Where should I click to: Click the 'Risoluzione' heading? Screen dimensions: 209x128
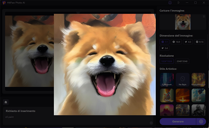tap(167, 56)
